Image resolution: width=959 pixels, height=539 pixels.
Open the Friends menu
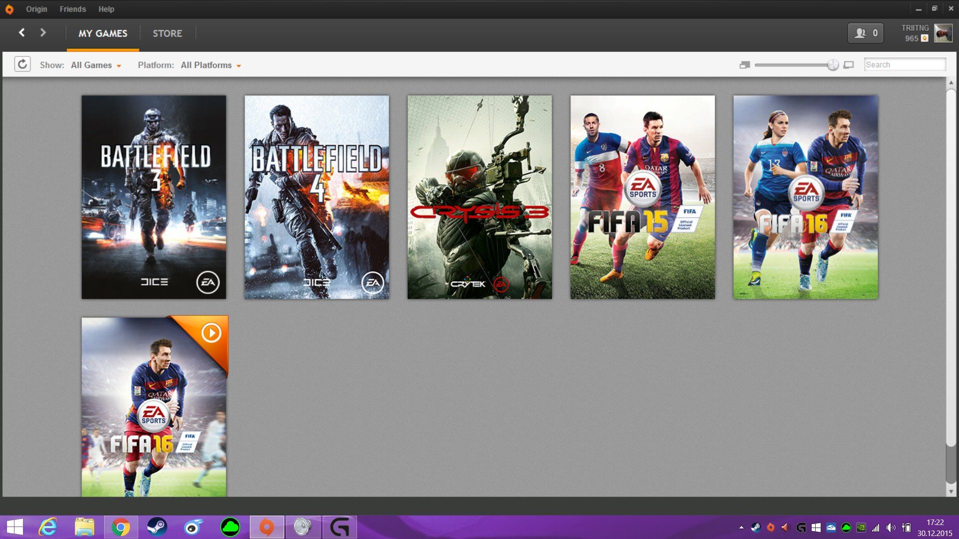tap(72, 9)
